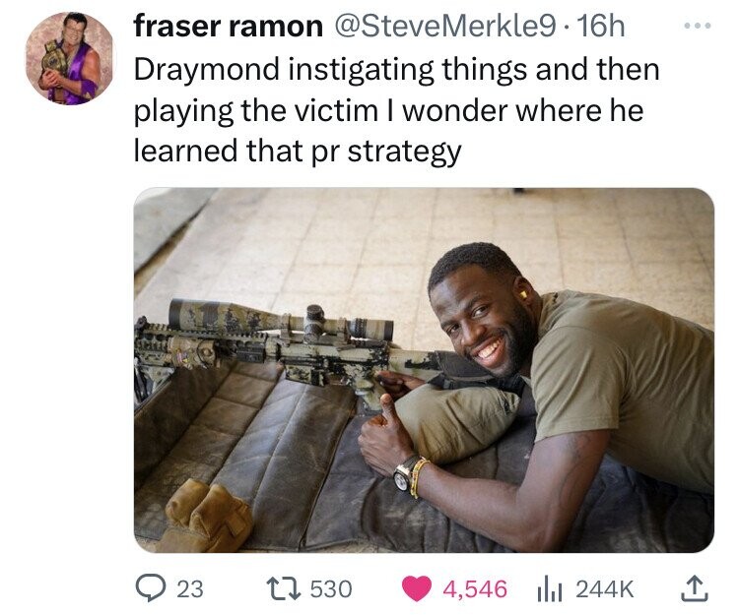The image size is (739, 615).
Task: Click the tweet text about Draymond
Action: (x=396, y=110)
